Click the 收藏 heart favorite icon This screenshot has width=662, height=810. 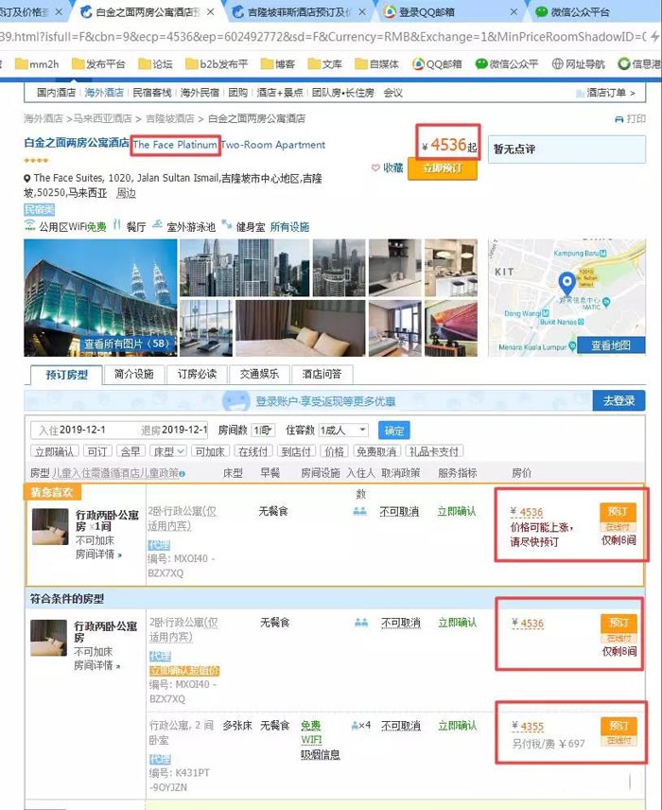pos(376,167)
